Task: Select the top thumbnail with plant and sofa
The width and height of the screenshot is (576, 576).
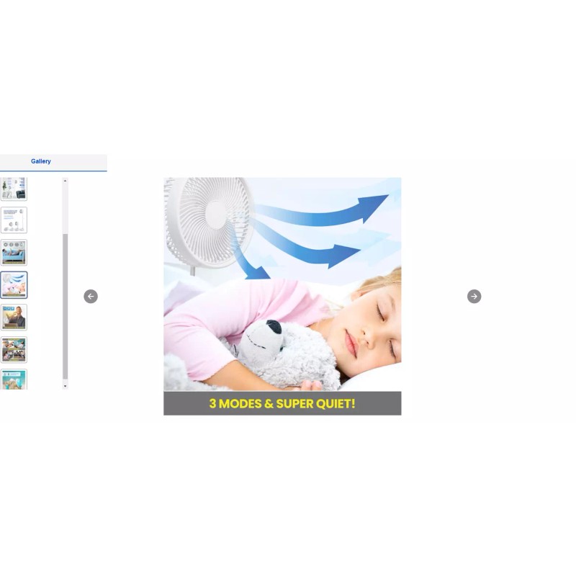Action: click(x=14, y=189)
